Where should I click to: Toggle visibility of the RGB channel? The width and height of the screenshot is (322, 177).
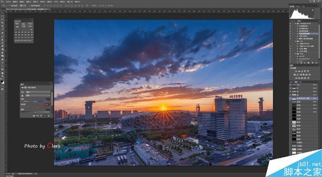pyautogui.click(x=290, y=84)
